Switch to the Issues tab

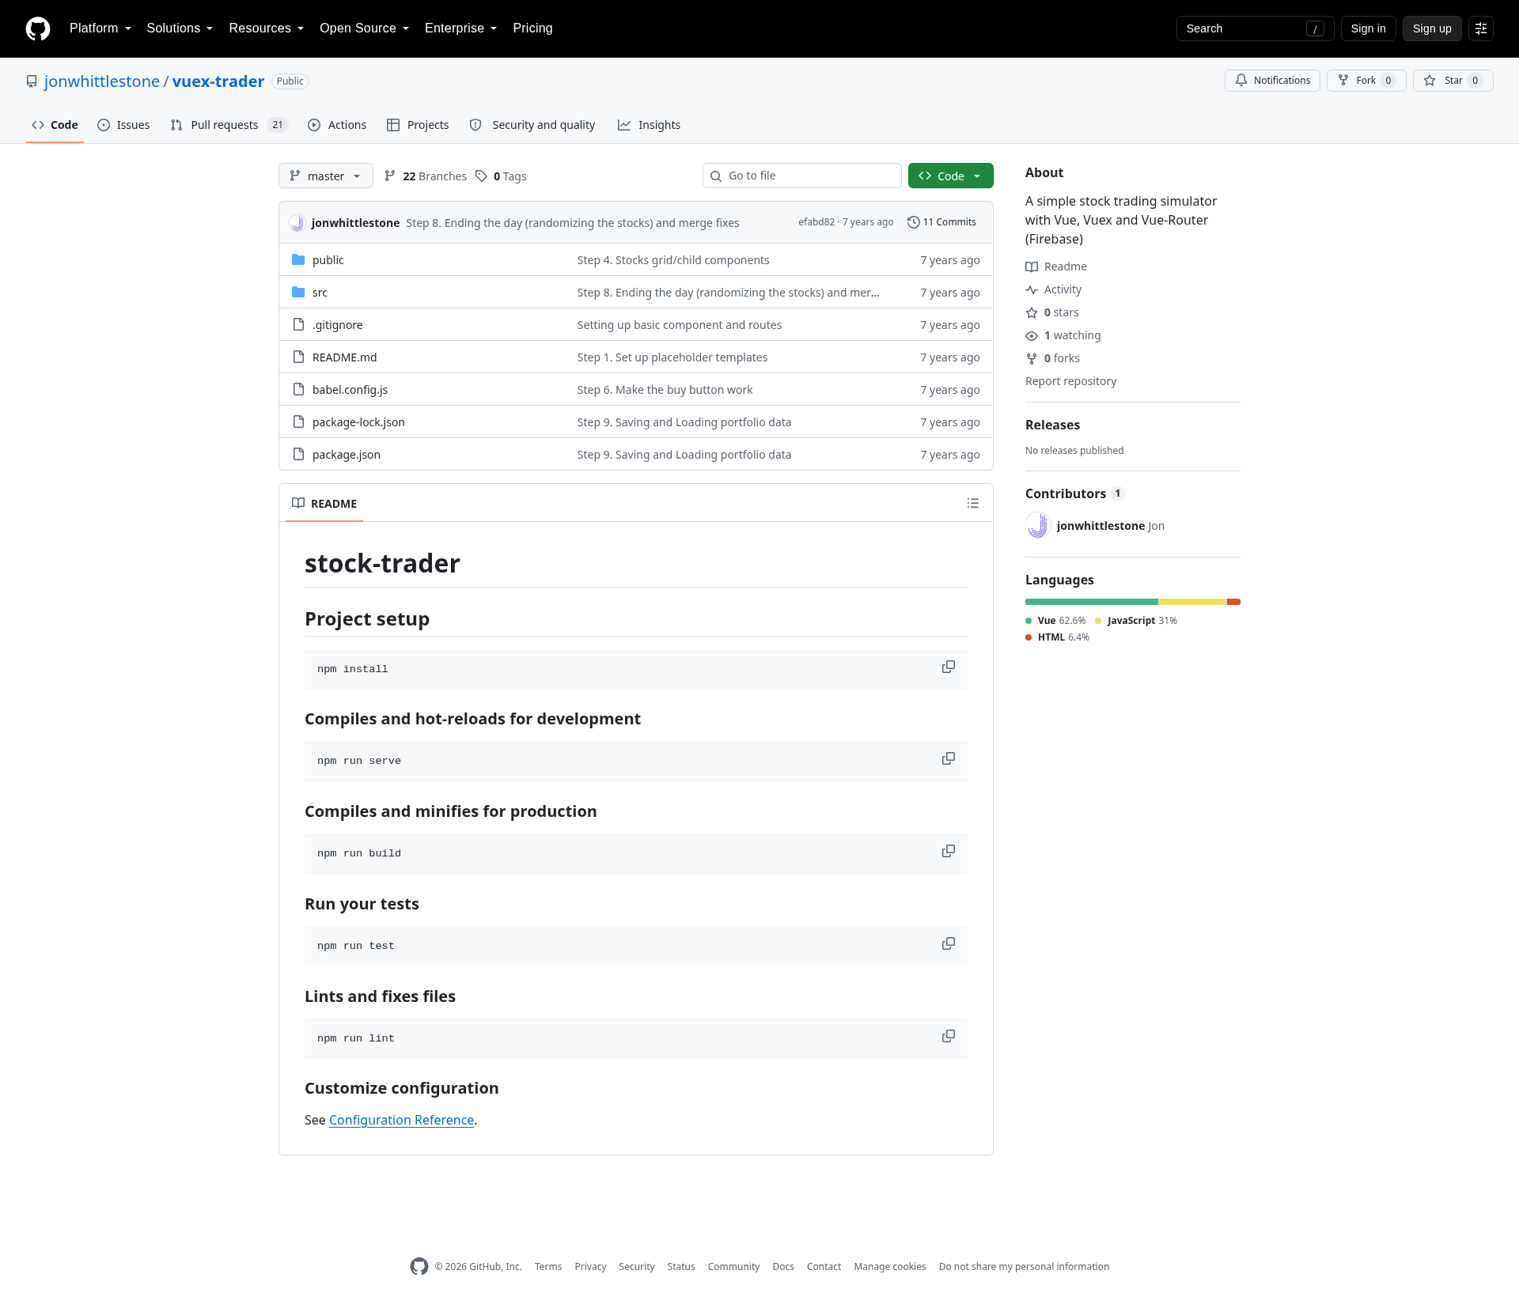(x=123, y=125)
